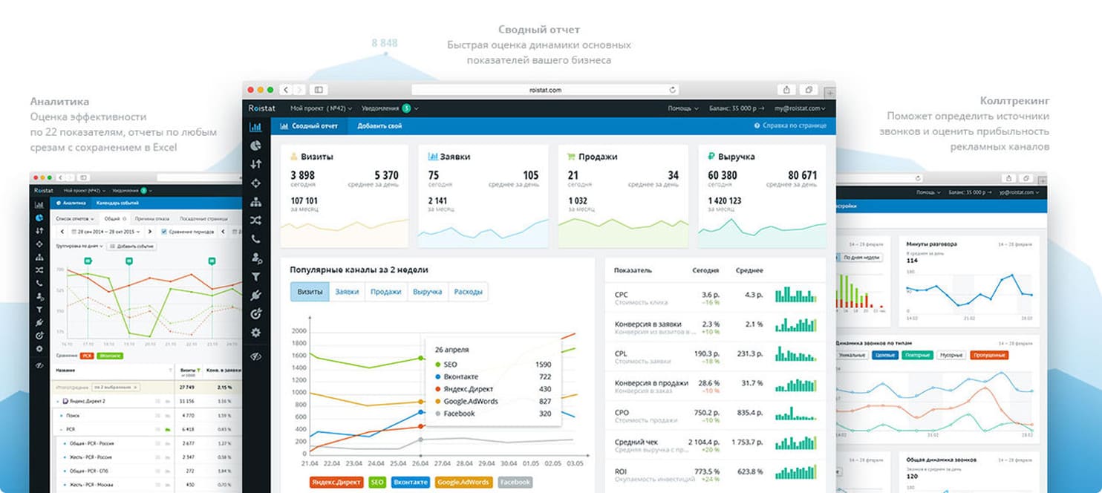1102x493 pixels.
Task: Click the shuffle arrows icon in main sidebar
Action: tap(255, 221)
